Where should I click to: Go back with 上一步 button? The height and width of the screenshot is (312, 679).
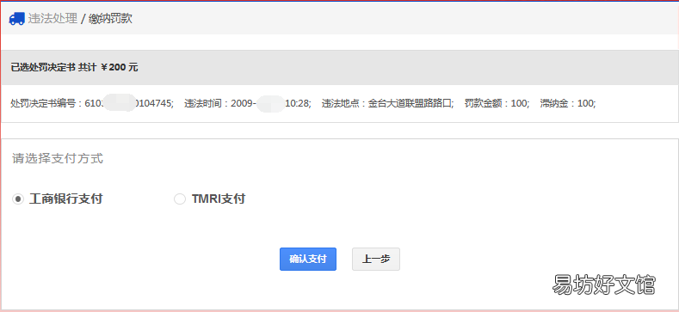tap(376, 260)
